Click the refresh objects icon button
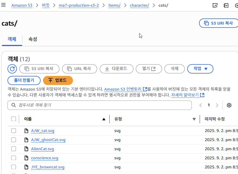This screenshot has height=174, width=238. [12, 69]
